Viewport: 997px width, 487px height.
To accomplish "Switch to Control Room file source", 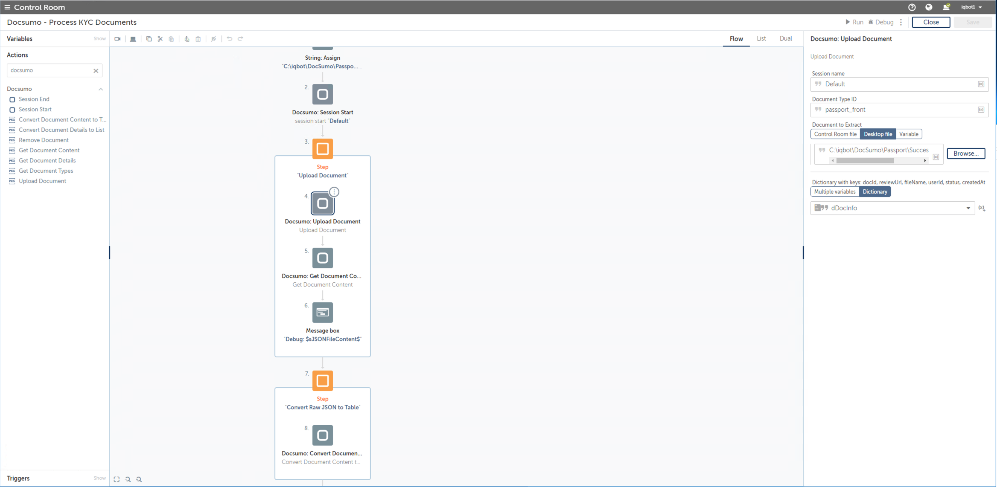I will coord(835,134).
